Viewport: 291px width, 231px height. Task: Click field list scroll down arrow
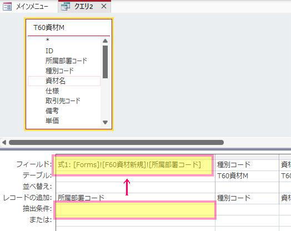pyautogui.click(x=105, y=122)
